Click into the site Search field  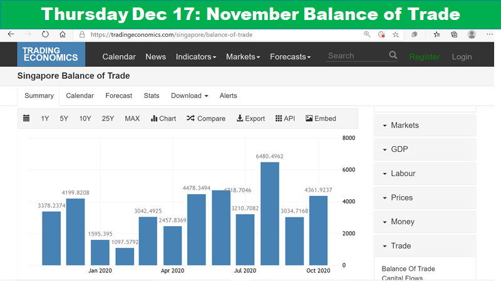tap(356, 56)
